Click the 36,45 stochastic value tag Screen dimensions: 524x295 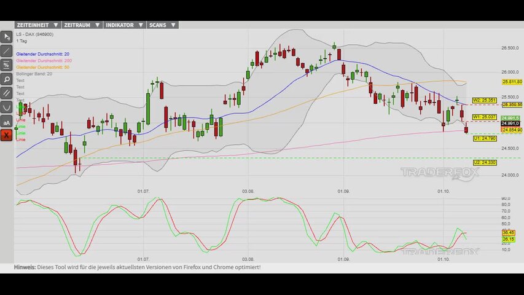click(x=508, y=232)
